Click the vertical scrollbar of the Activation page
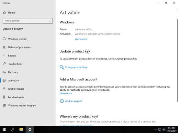 [177, 61]
